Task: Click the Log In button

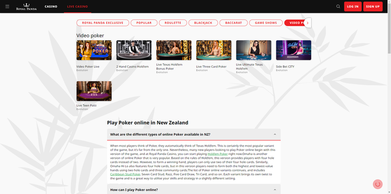Action: click(x=352, y=6)
